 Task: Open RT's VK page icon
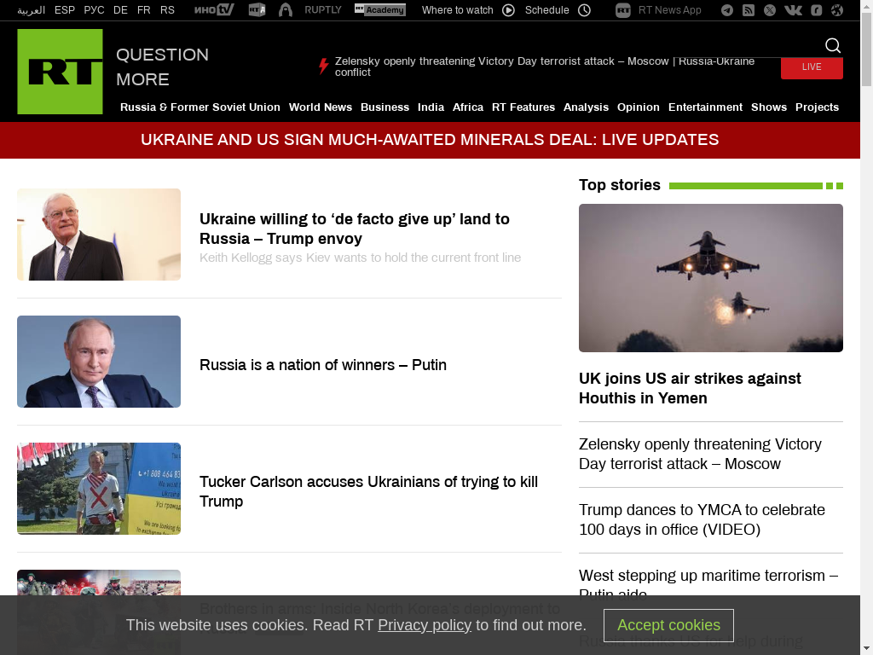point(793,10)
